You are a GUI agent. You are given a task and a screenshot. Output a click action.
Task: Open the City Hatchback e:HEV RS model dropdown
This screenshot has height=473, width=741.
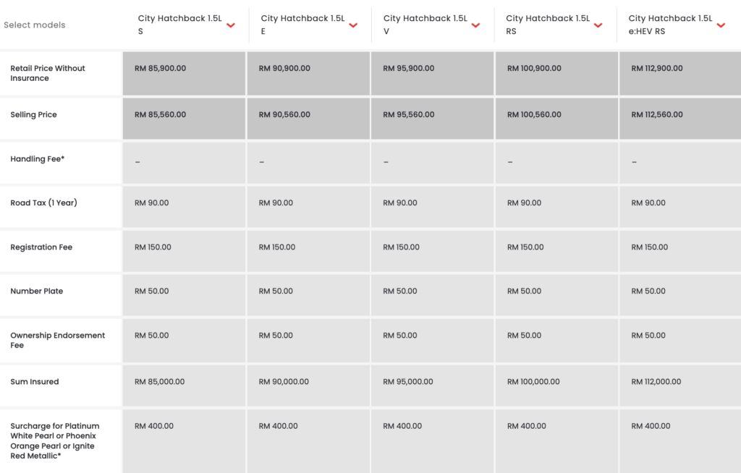(721, 25)
